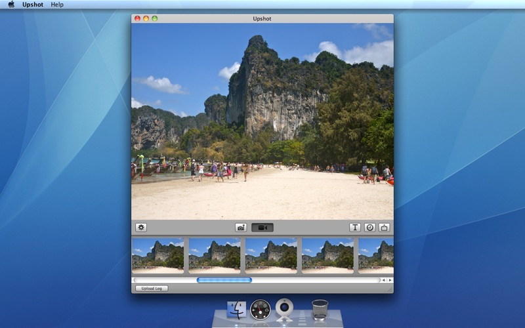Open Dashboard from the Dock
The width and height of the screenshot is (525, 328).
pyautogui.click(x=260, y=310)
